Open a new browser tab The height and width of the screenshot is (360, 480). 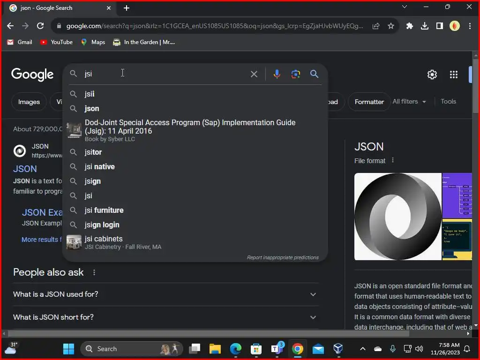[x=127, y=8]
